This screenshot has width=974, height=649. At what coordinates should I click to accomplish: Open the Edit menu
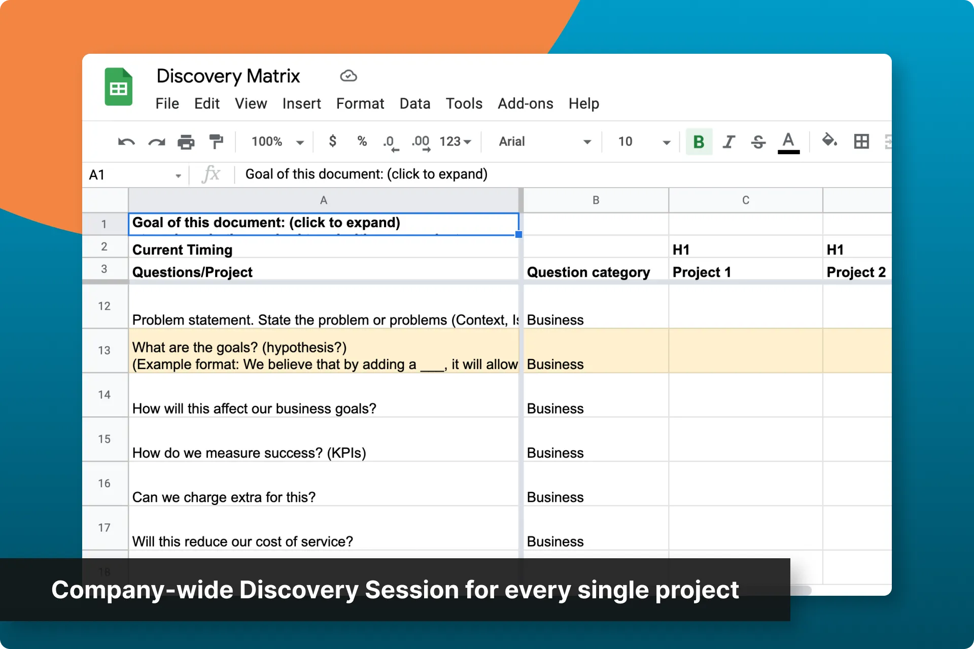click(x=206, y=103)
